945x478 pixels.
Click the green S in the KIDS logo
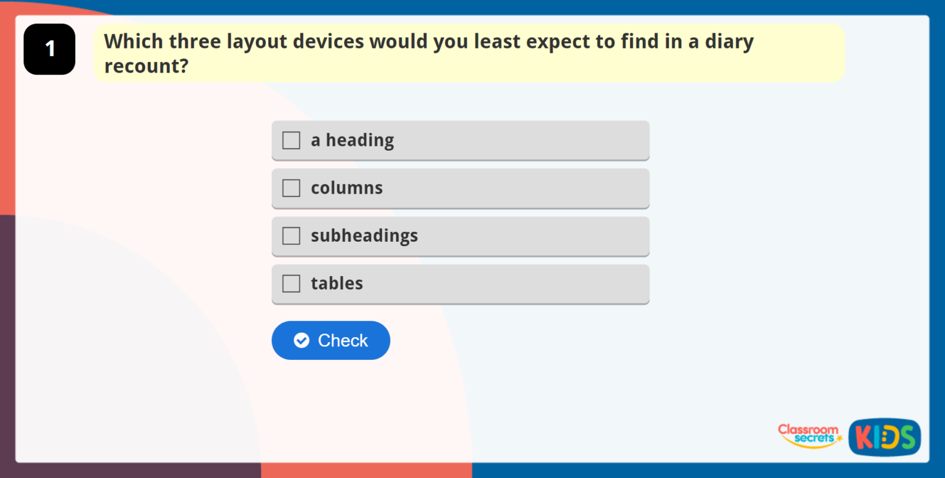coord(908,437)
